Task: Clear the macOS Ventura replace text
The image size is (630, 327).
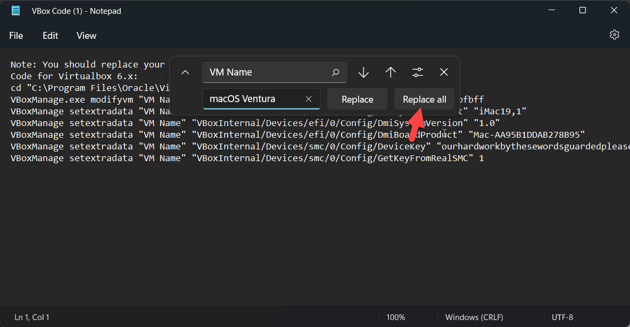Action: tap(309, 99)
